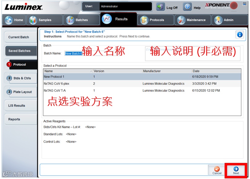Switch to the Admin tab
The image size is (250, 179).
[x=230, y=20]
